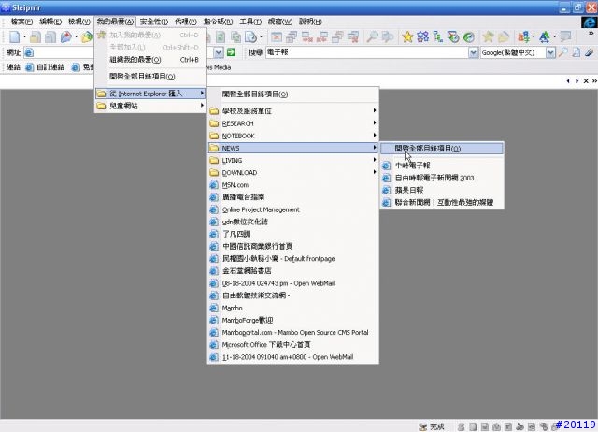Expand the RESEARCH favorites folder
Image resolution: width=598 pixels, height=432 pixels.
click(293, 123)
